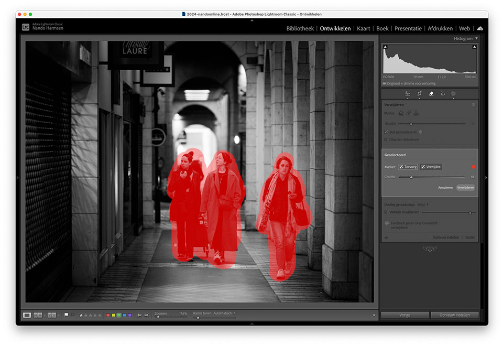Apply the blue color label

coord(125,315)
